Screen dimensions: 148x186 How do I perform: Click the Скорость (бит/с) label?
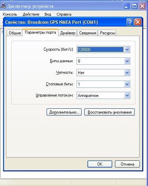59,49
